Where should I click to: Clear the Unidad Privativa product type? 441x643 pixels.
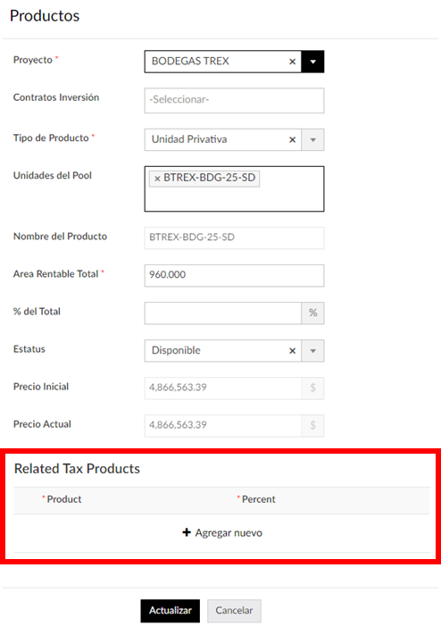[292, 140]
